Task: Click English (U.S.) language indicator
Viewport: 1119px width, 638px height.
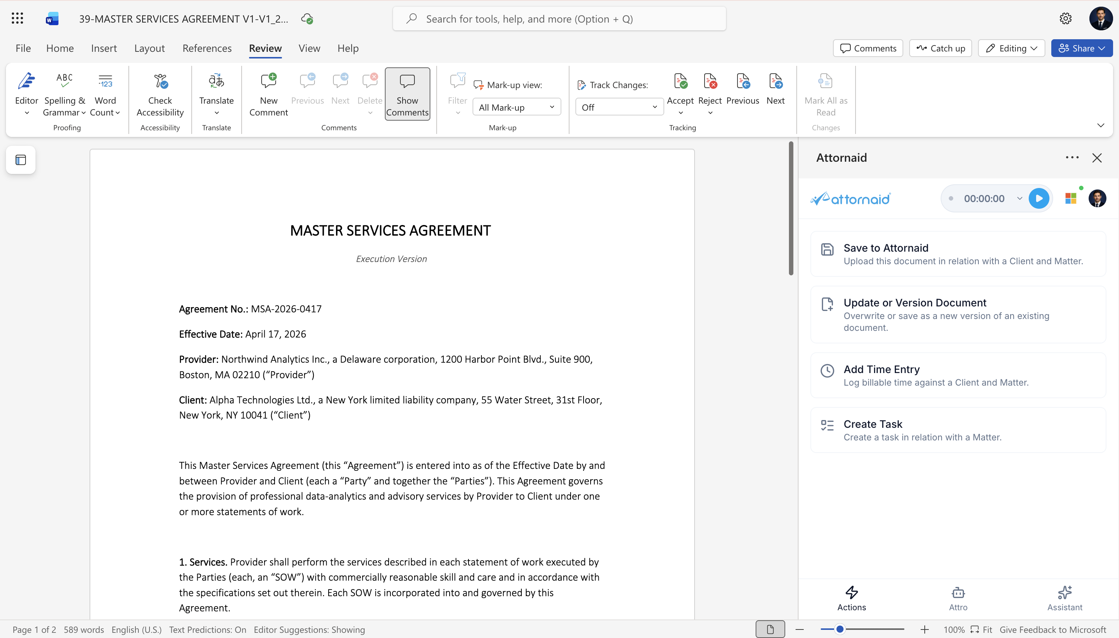Action: [x=136, y=630]
